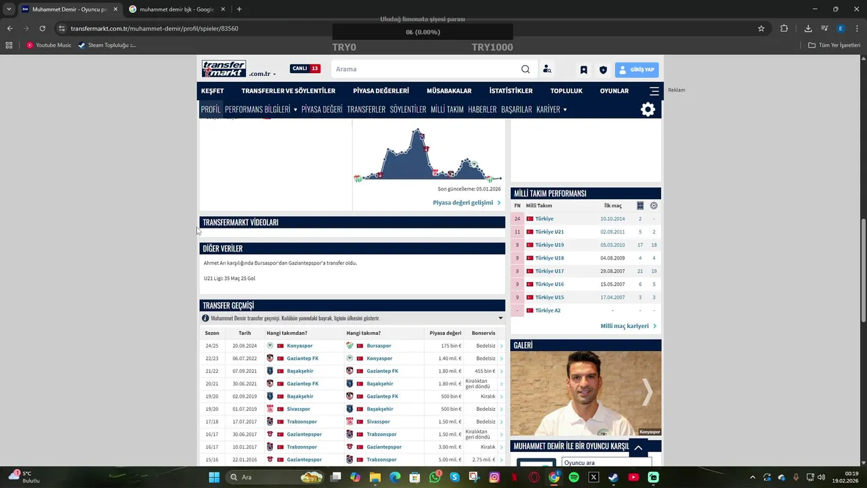The image size is (867, 488).
Task: Open Tüm Yer İşaretleri folder
Action: pyautogui.click(x=834, y=45)
